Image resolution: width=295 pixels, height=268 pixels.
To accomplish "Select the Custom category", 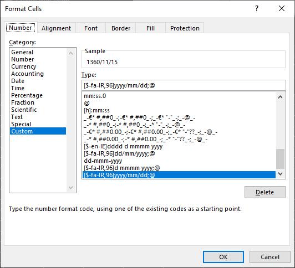I will [38, 131].
